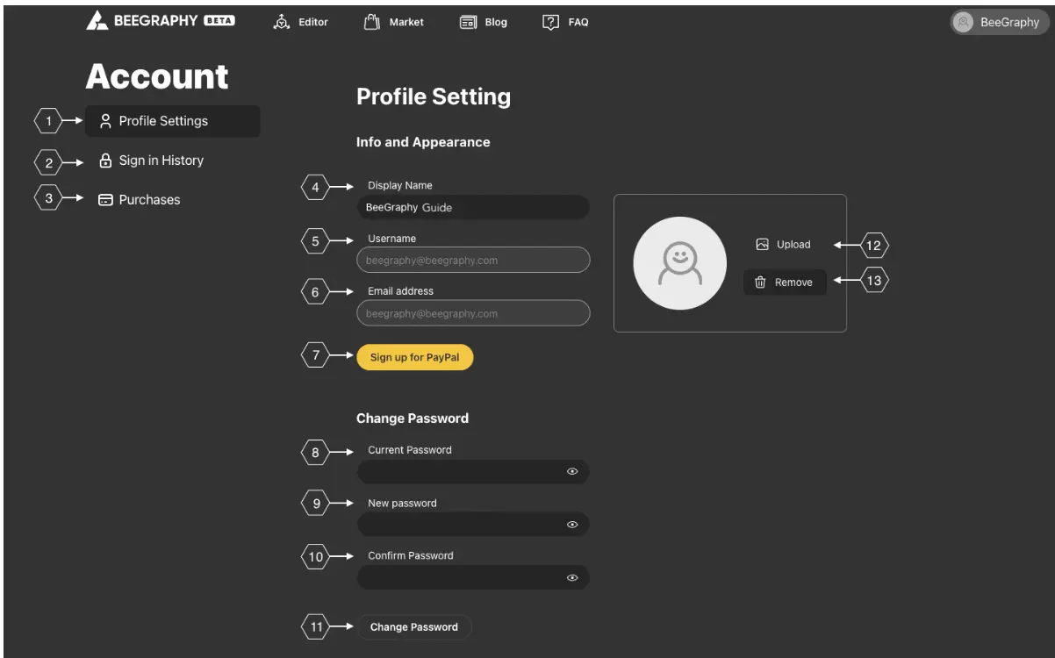
Task: Open the Editor via its pen icon
Action: click(x=281, y=21)
